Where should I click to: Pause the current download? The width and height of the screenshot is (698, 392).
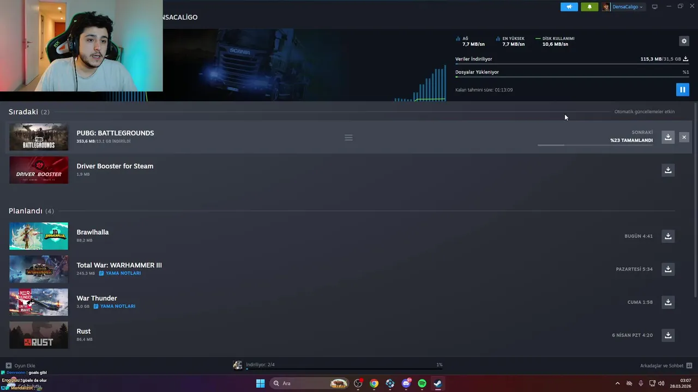[x=682, y=90]
